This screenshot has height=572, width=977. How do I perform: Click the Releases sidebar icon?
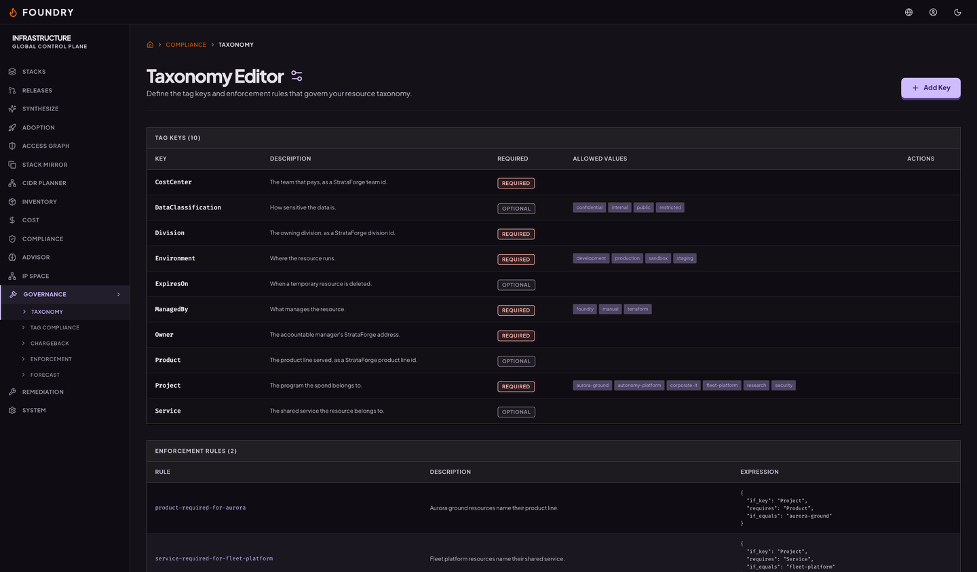[x=12, y=90]
